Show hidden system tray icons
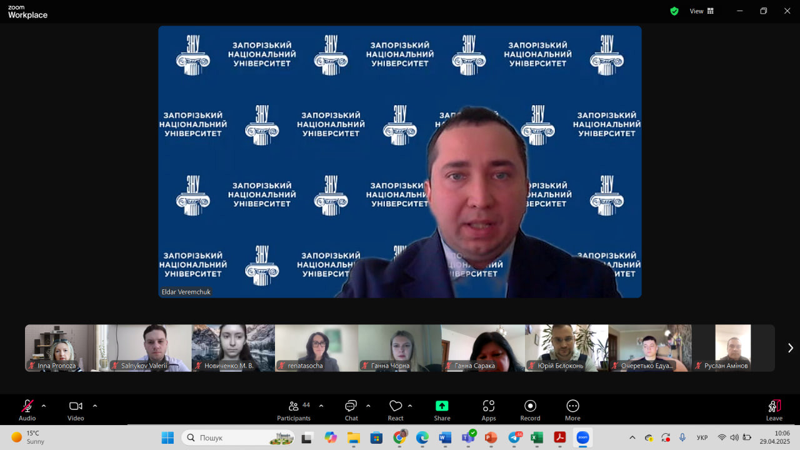Screen dimensions: 800x450 point(632,437)
